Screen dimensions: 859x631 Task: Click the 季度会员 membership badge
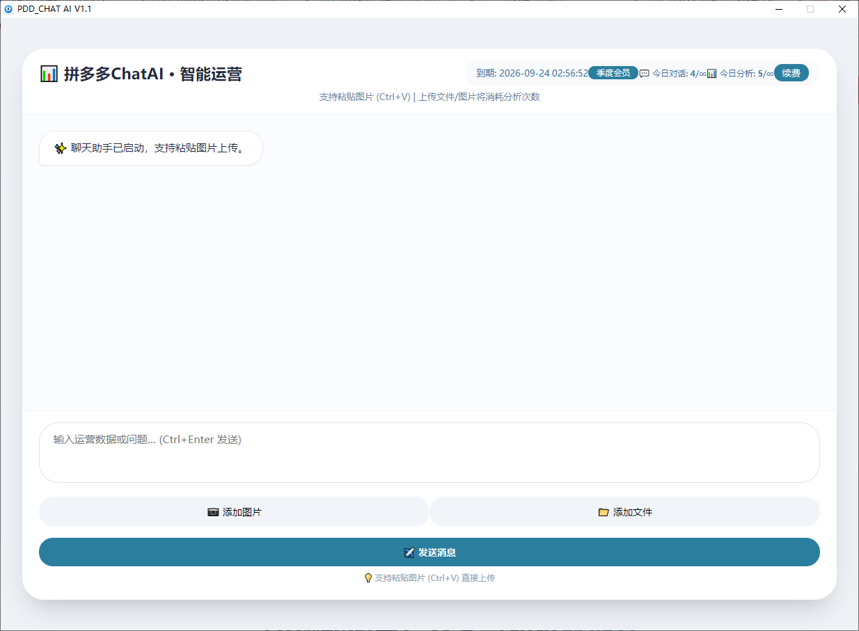613,73
